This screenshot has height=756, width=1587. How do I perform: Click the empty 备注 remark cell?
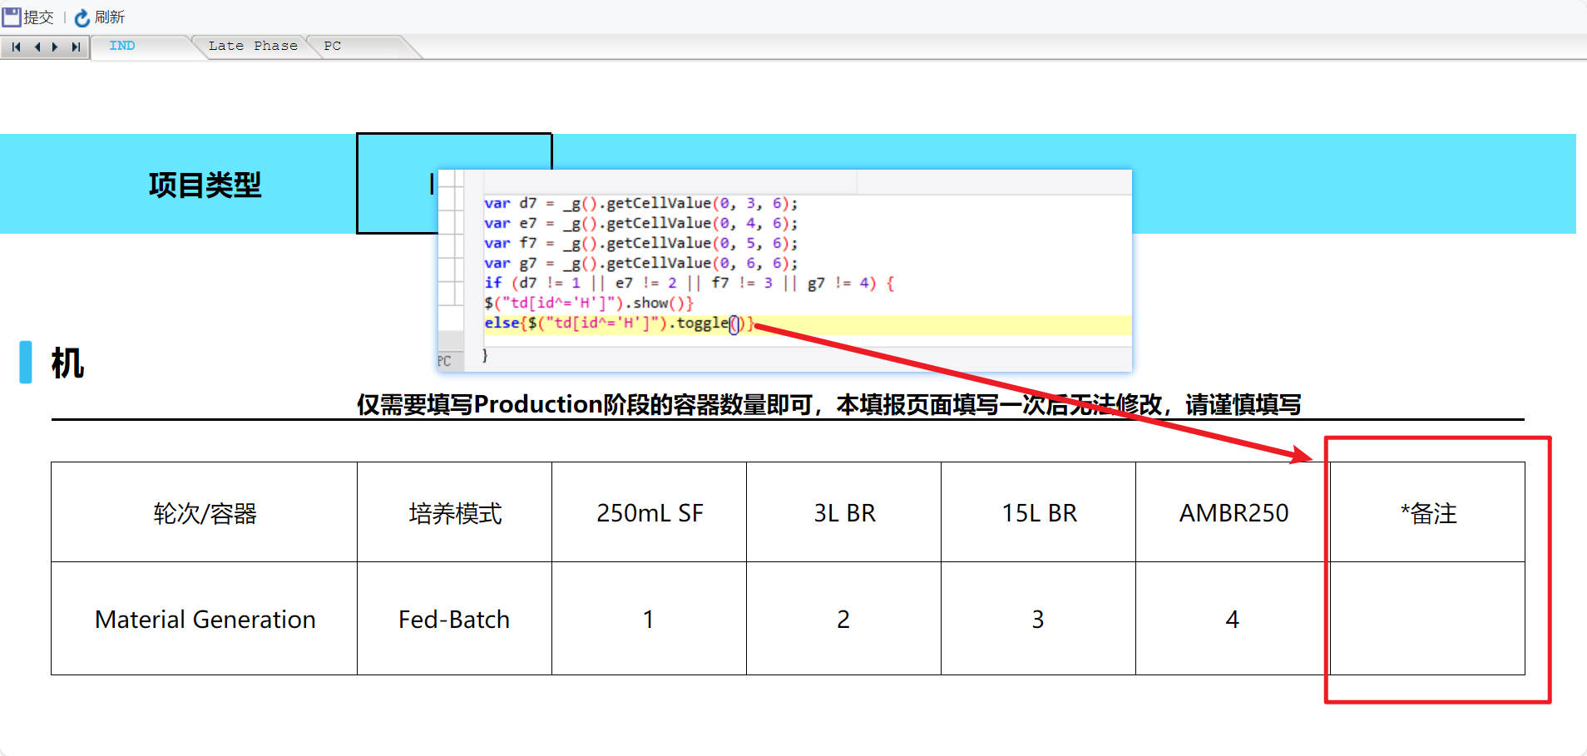pyautogui.click(x=1427, y=619)
